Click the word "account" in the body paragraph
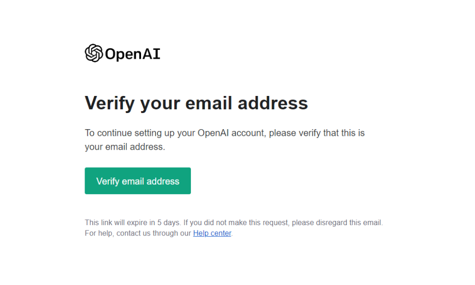This screenshot has width=475, height=285. tap(248, 133)
